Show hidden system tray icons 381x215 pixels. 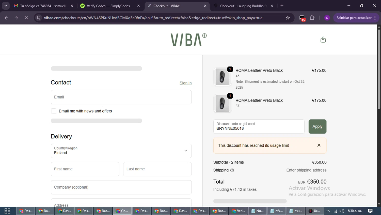[x=328, y=211]
